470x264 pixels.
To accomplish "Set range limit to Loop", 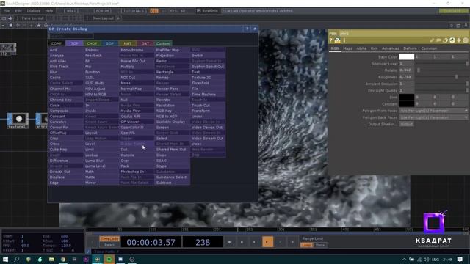I will [306, 245].
